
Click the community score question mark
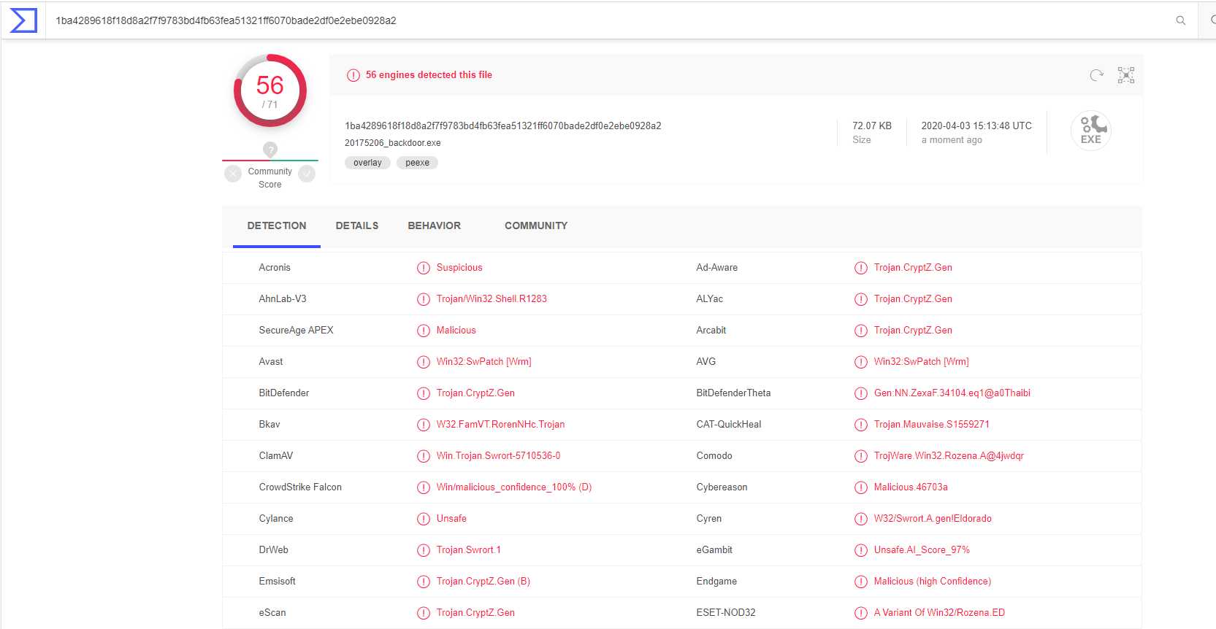[270, 150]
